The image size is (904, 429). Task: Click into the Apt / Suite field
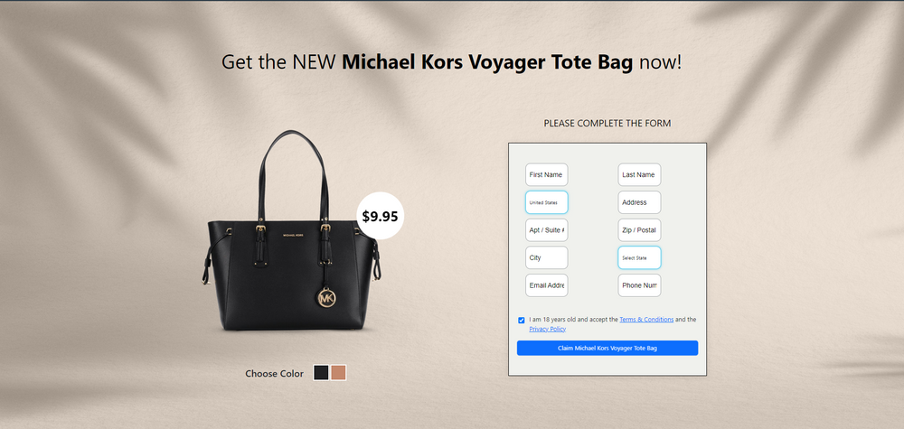[x=547, y=229]
